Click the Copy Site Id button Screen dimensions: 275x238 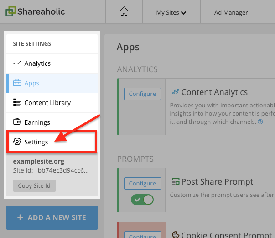tap(34, 185)
